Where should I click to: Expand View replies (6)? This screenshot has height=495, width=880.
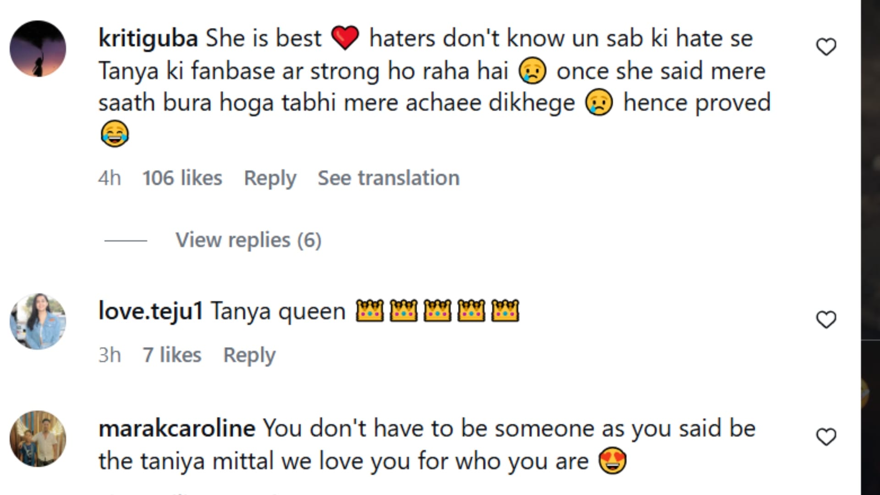248,240
